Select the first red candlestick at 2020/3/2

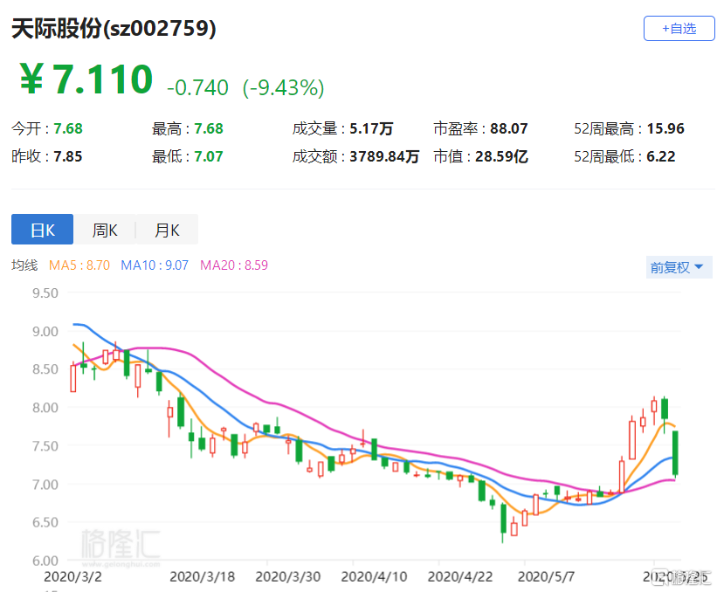[73, 377]
